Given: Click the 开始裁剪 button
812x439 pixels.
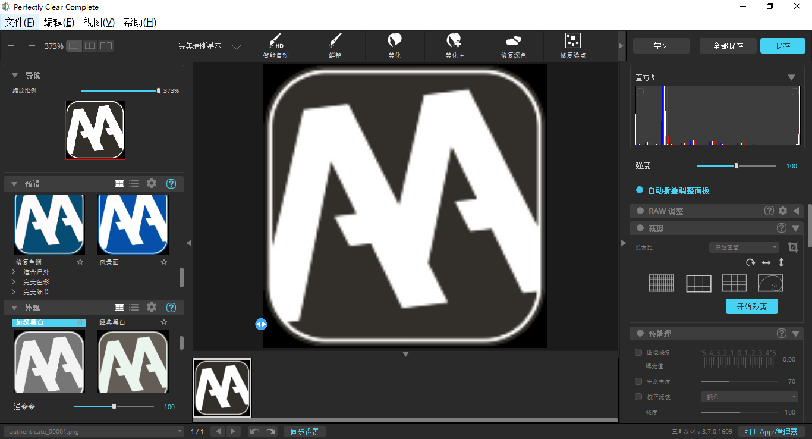Looking at the screenshot, I should pos(752,306).
